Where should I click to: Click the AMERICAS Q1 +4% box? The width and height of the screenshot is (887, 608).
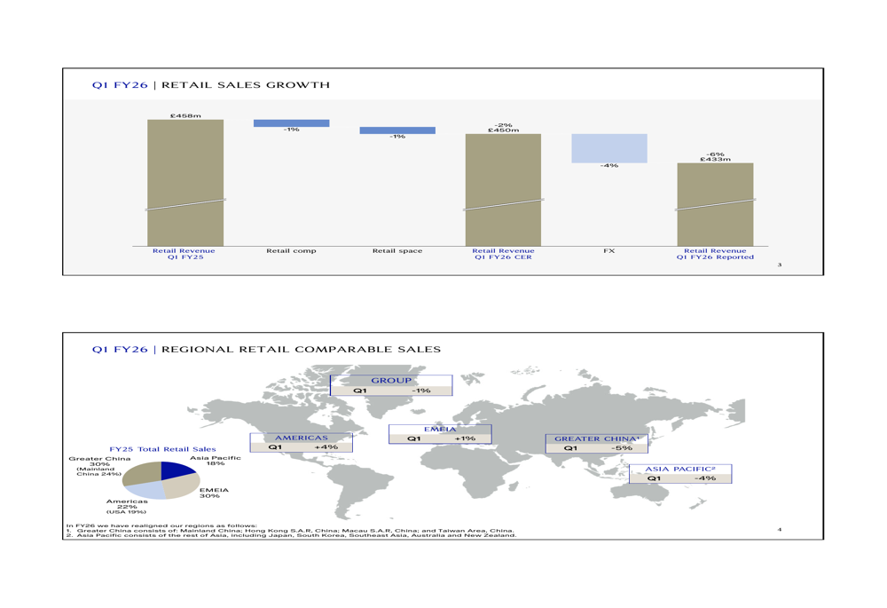coord(302,442)
